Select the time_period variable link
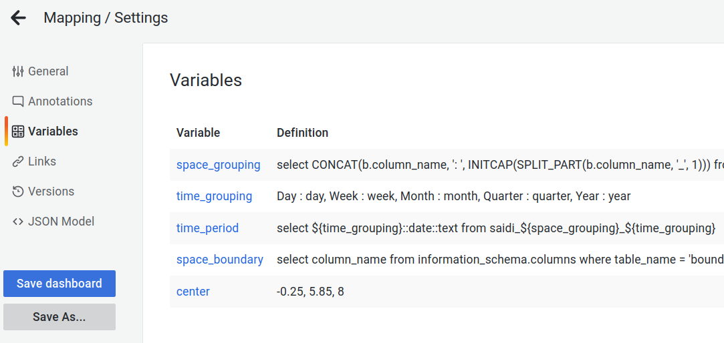Image resolution: width=724 pixels, height=343 pixels. (207, 228)
